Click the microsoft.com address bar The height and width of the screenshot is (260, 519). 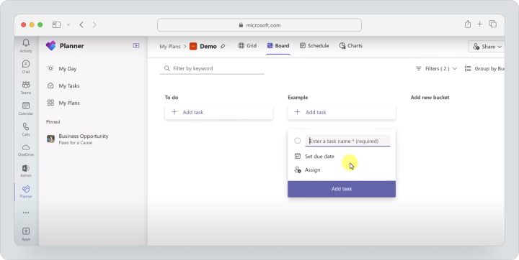(x=259, y=25)
